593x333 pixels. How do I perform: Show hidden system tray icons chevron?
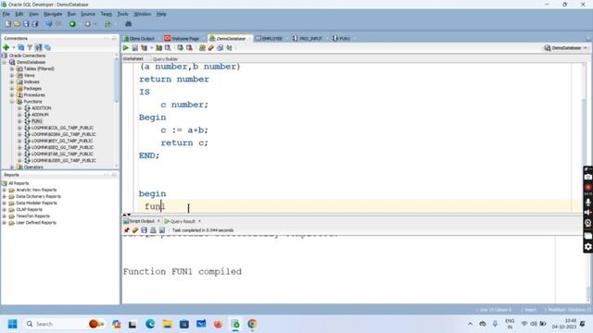(x=470, y=324)
